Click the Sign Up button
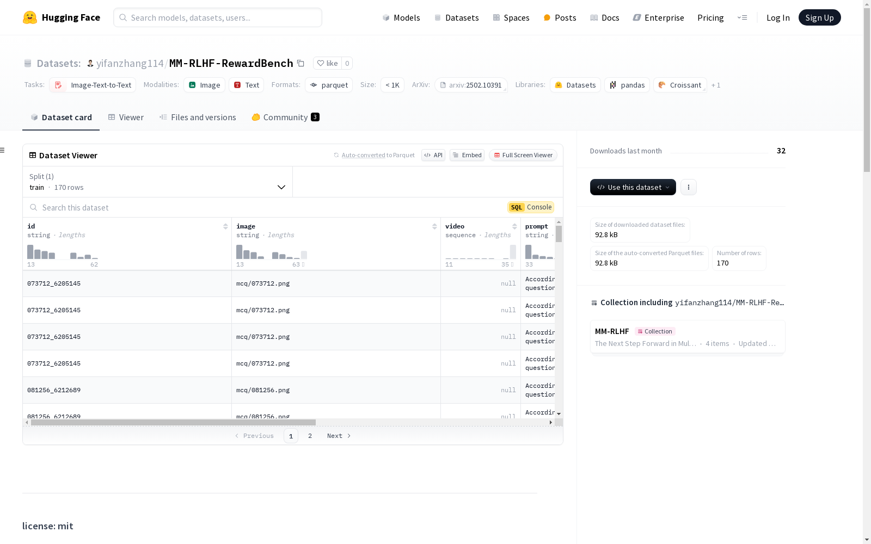The width and height of the screenshot is (871, 544). coord(819,17)
